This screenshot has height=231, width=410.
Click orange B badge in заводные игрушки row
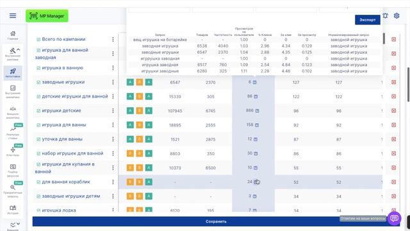(x=140, y=82)
